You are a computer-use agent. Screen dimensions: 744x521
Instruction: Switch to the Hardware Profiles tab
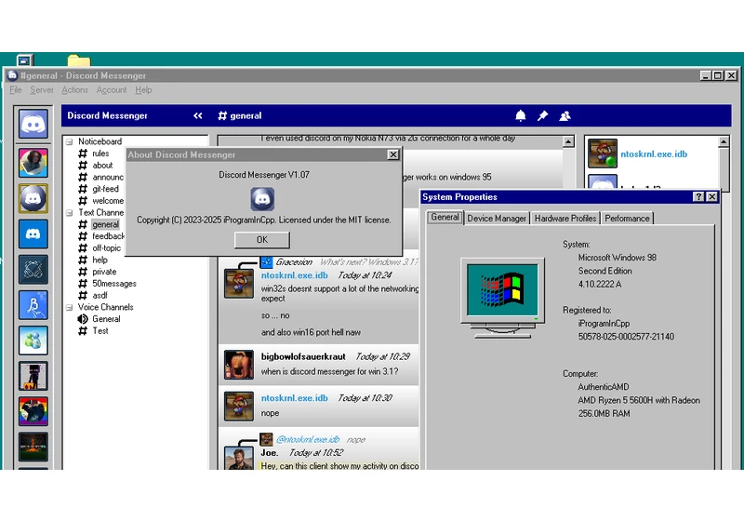(565, 219)
